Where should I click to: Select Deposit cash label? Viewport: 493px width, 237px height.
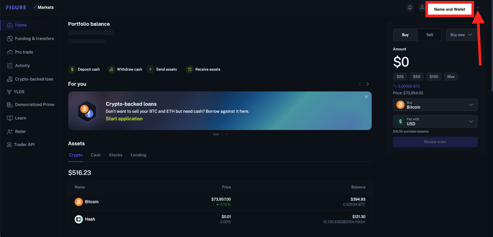89,69
